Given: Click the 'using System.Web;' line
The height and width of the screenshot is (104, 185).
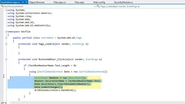Looking at the screenshot, I should click(x=19, y=19).
